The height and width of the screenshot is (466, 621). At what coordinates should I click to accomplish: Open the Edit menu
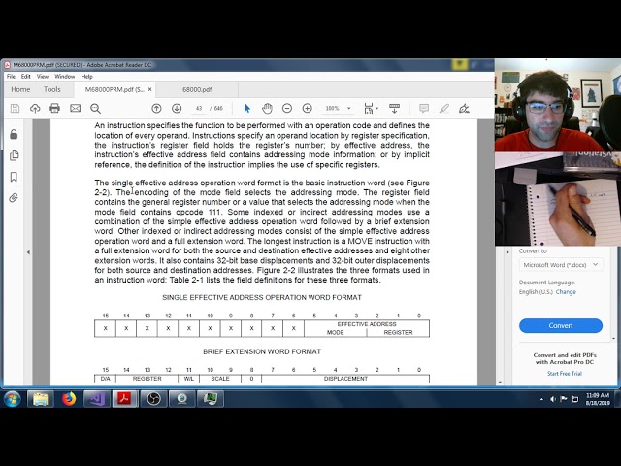[26, 76]
